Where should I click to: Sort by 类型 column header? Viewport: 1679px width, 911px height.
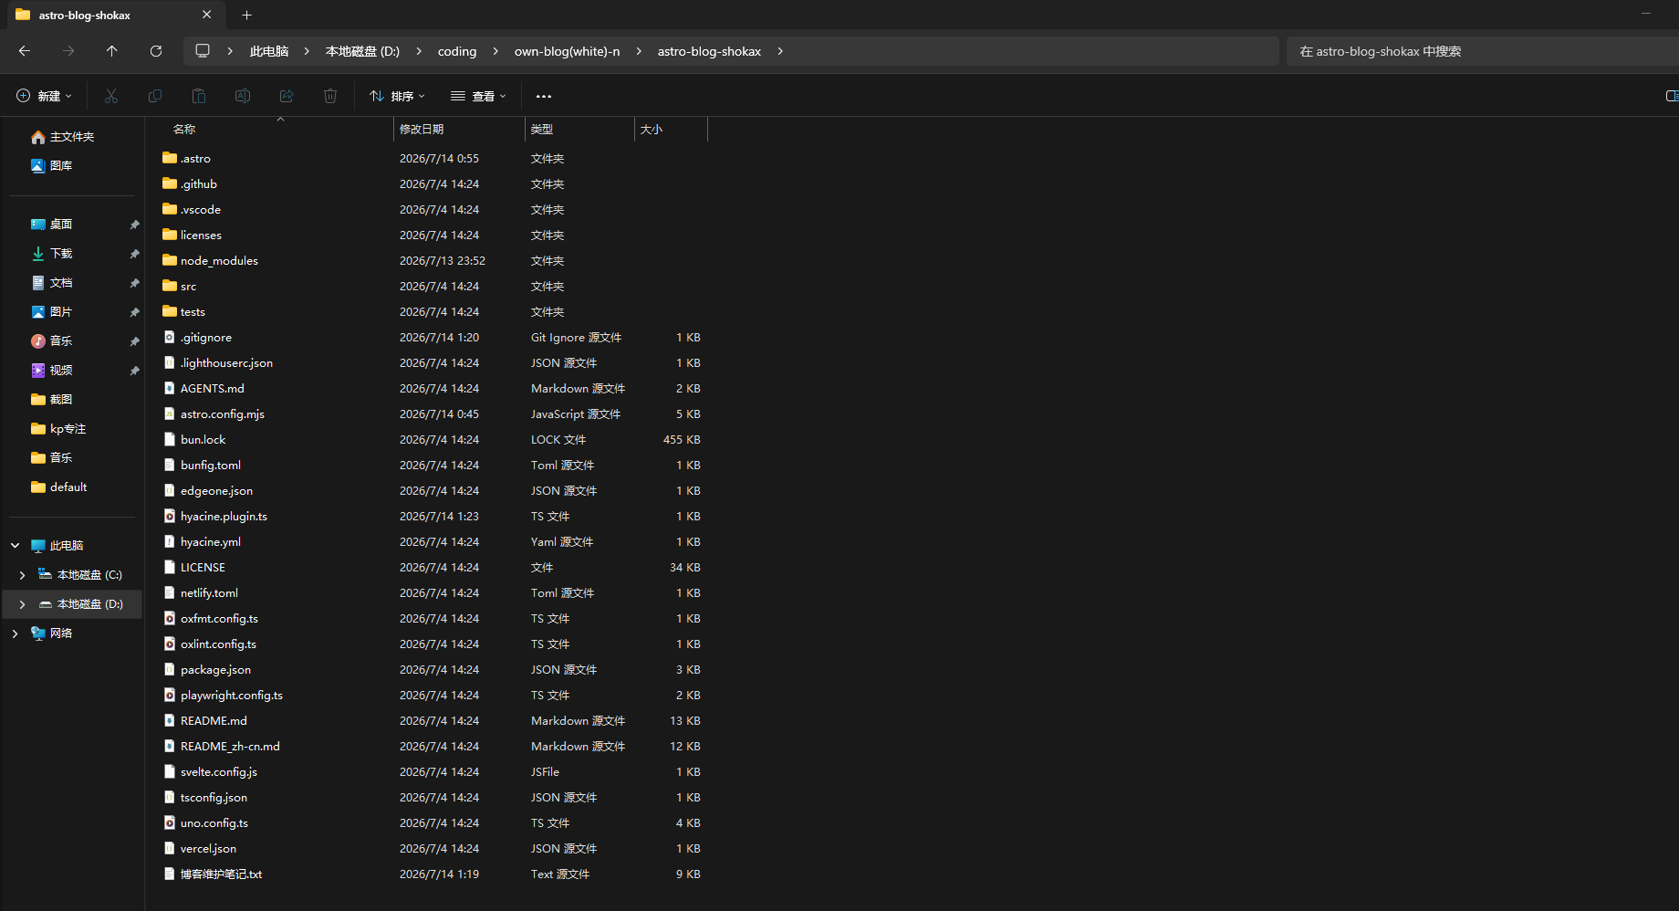point(579,130)
